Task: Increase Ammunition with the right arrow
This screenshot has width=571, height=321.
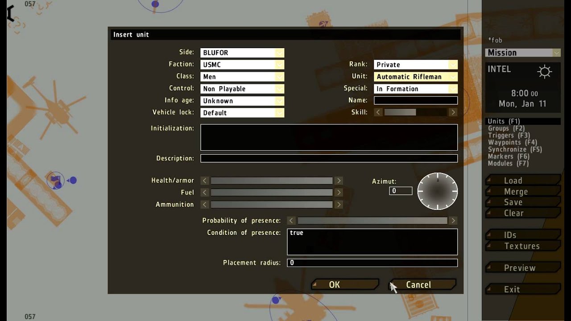Action: coord(339,205)
